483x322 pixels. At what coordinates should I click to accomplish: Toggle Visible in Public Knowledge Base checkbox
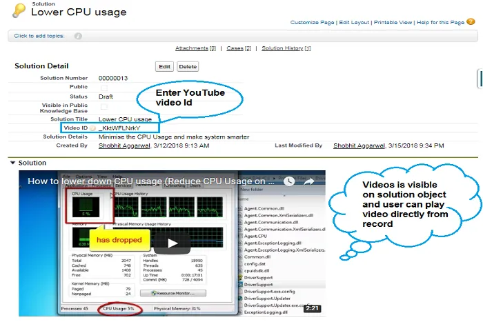tap(104, 106)
